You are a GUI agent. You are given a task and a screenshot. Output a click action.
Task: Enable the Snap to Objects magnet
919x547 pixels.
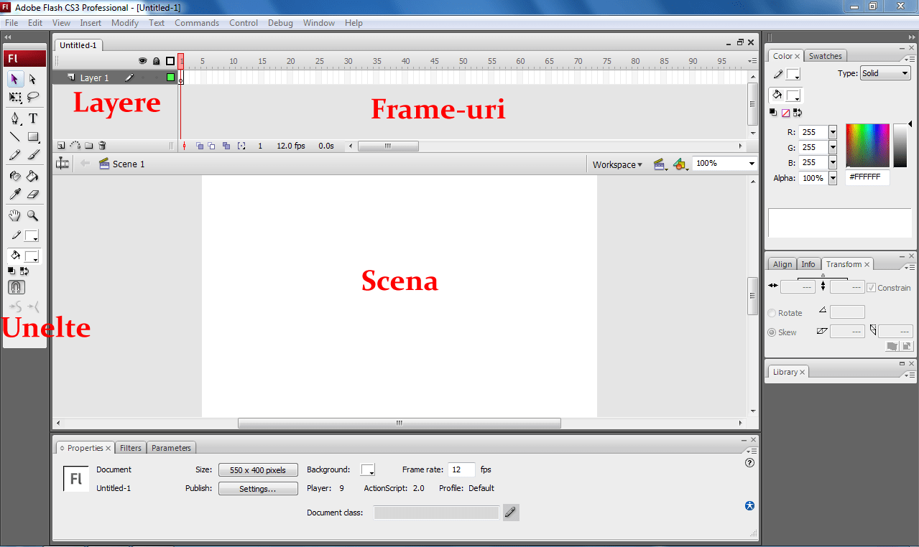pos(15,286)
